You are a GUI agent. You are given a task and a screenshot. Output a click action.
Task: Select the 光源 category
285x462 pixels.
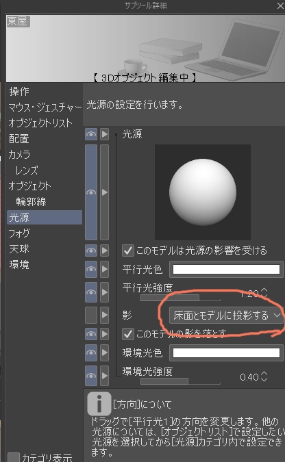45,218
